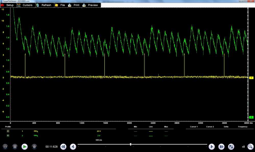Step forward one frame
The height and width of the screenshot is (152, 255).
(212, 147)
